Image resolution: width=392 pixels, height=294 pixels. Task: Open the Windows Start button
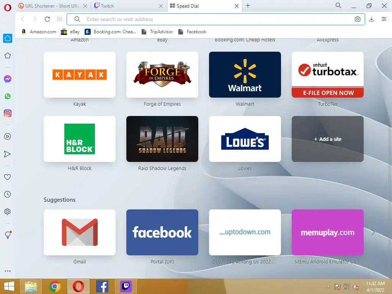tap(9, 286)
